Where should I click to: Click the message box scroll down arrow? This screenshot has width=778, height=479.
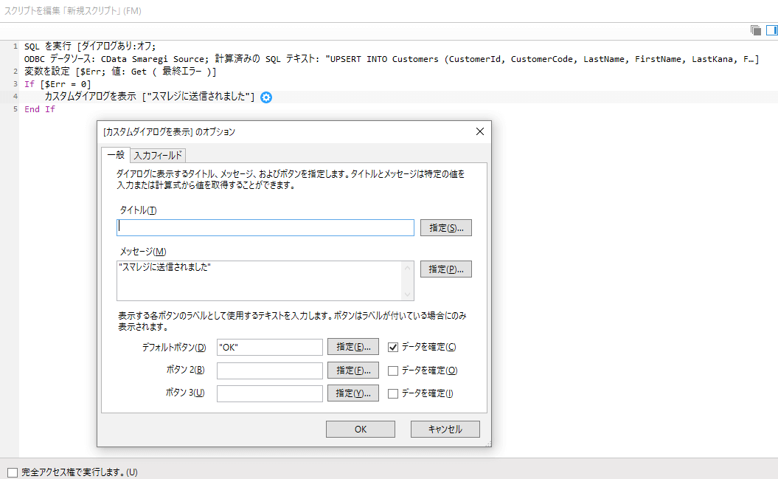[x=407, y=294]
